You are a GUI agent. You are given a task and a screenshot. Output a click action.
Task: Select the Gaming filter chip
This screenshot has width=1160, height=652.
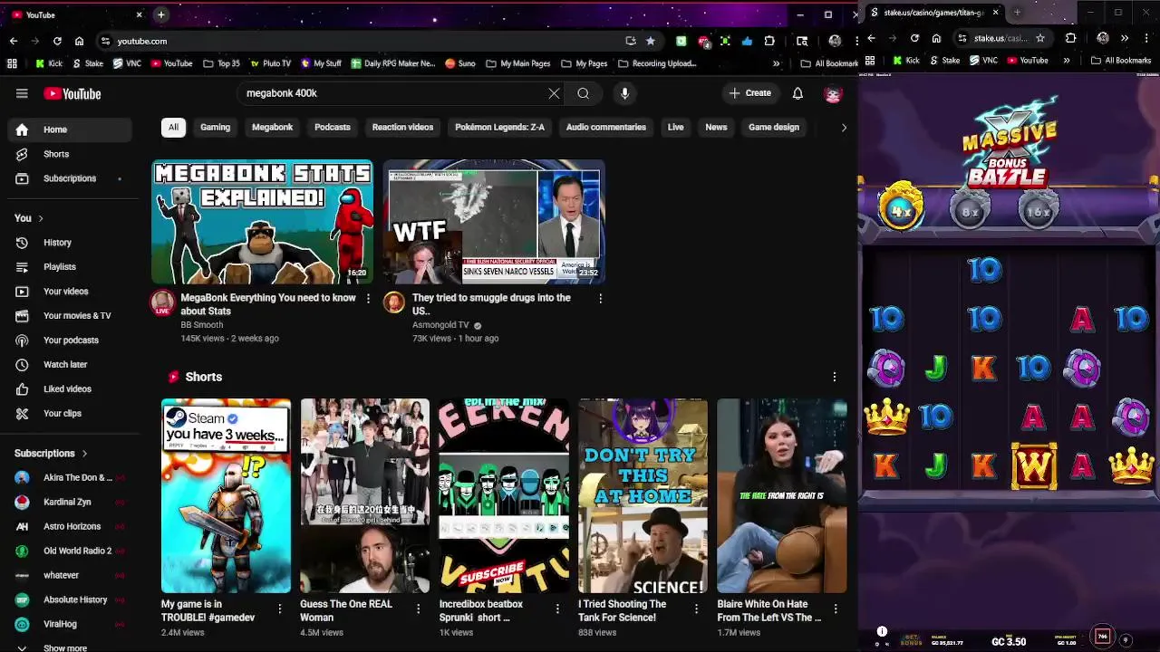215,128
